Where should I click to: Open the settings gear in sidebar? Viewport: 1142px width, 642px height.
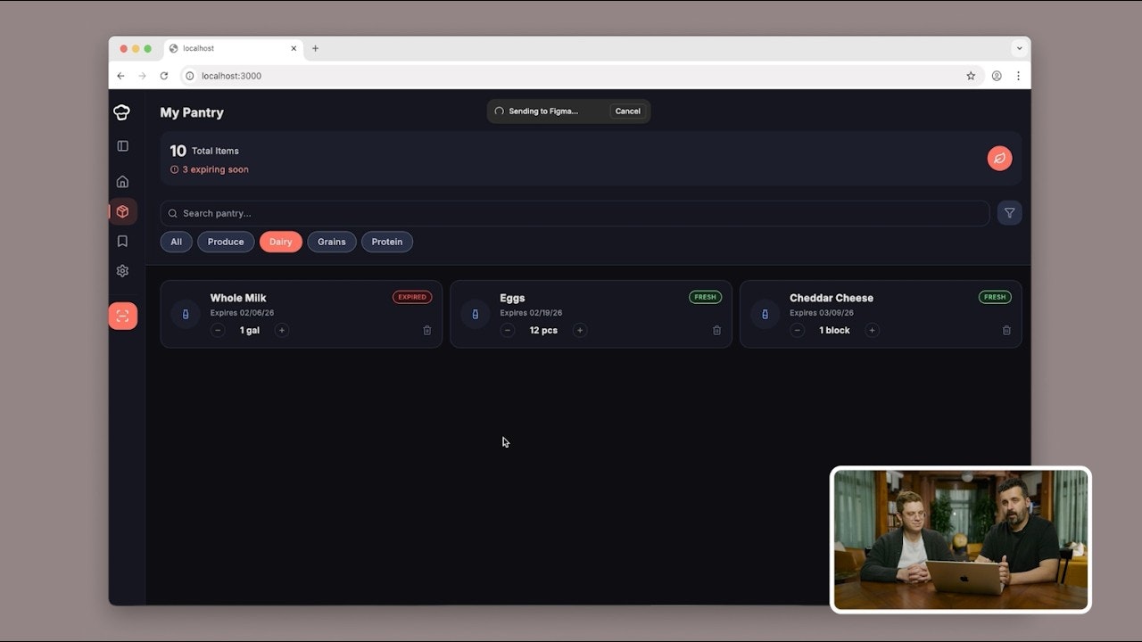click(122, 271)
